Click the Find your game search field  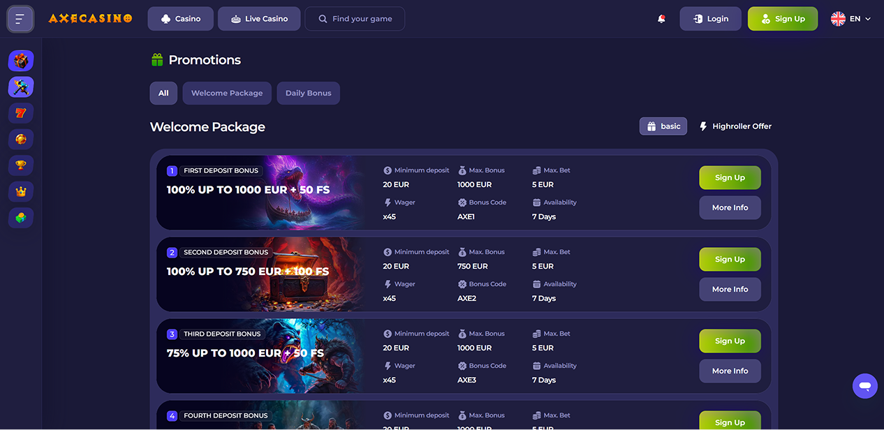tap(355, 19)
